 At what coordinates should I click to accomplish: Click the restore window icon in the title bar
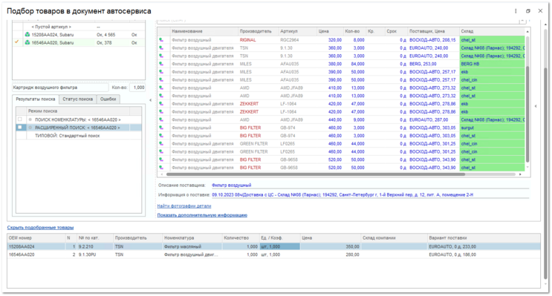click(x=527, y=11)
